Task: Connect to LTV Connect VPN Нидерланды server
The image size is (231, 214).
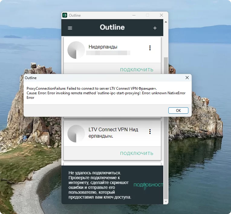Action: (137, 153)
